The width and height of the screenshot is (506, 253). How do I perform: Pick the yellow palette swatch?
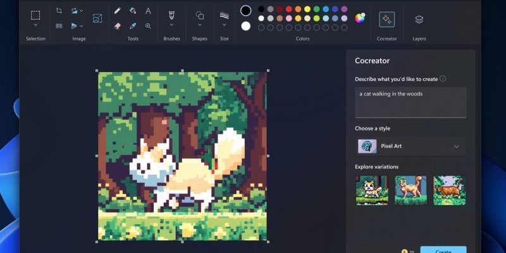307,9
